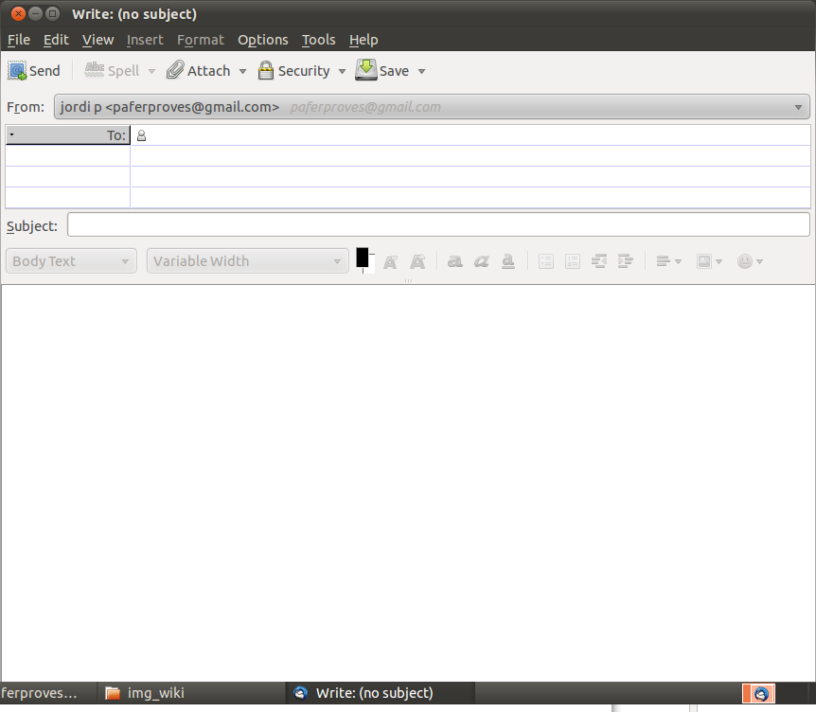Open the Options menu
Screen dimensions: 816x712
pyautogui.click(x=262, y=40)
